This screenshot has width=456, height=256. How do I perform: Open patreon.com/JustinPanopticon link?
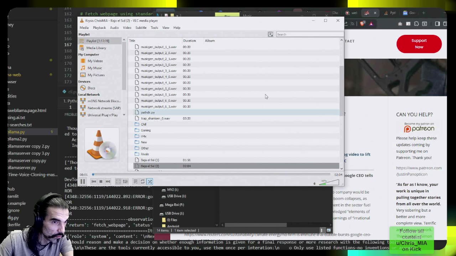coord(419,171)
